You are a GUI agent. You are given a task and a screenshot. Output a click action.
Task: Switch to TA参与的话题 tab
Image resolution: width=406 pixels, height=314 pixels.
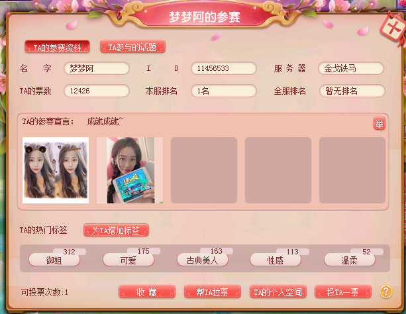[x=132, y=46]
